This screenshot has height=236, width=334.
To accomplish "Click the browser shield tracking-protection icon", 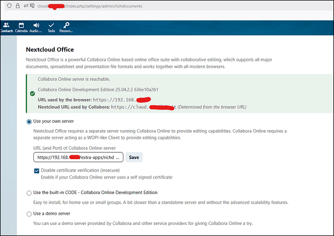I will [x=9, y=6].
